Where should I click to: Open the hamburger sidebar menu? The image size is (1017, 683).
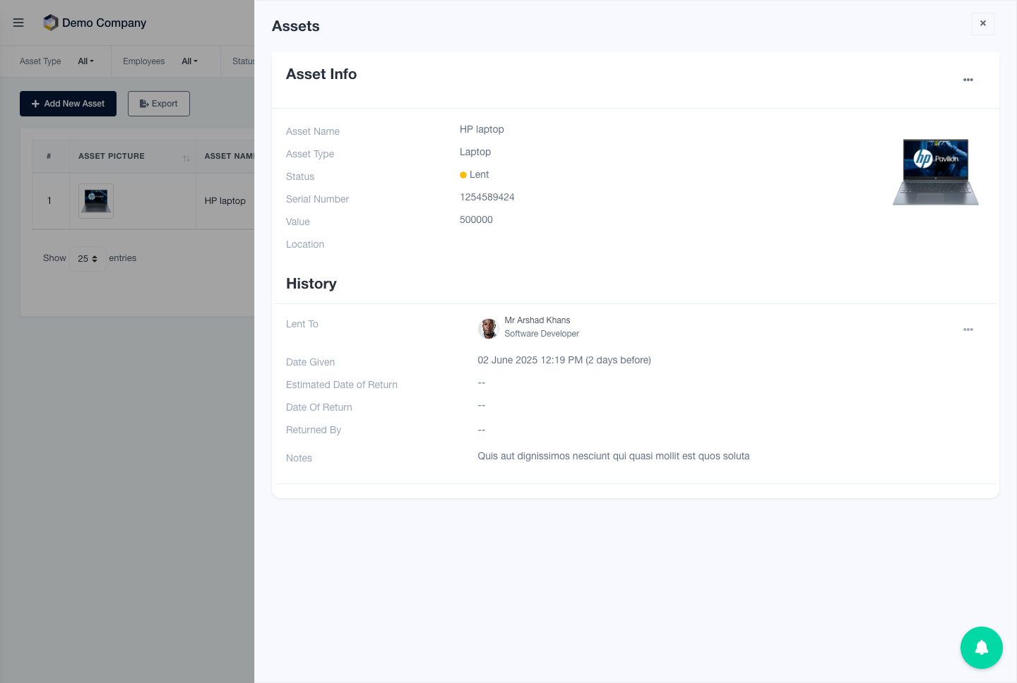tap(18, 23)
